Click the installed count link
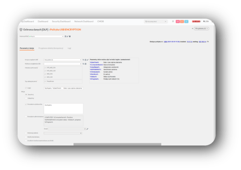241x170 pixels. 190,42
